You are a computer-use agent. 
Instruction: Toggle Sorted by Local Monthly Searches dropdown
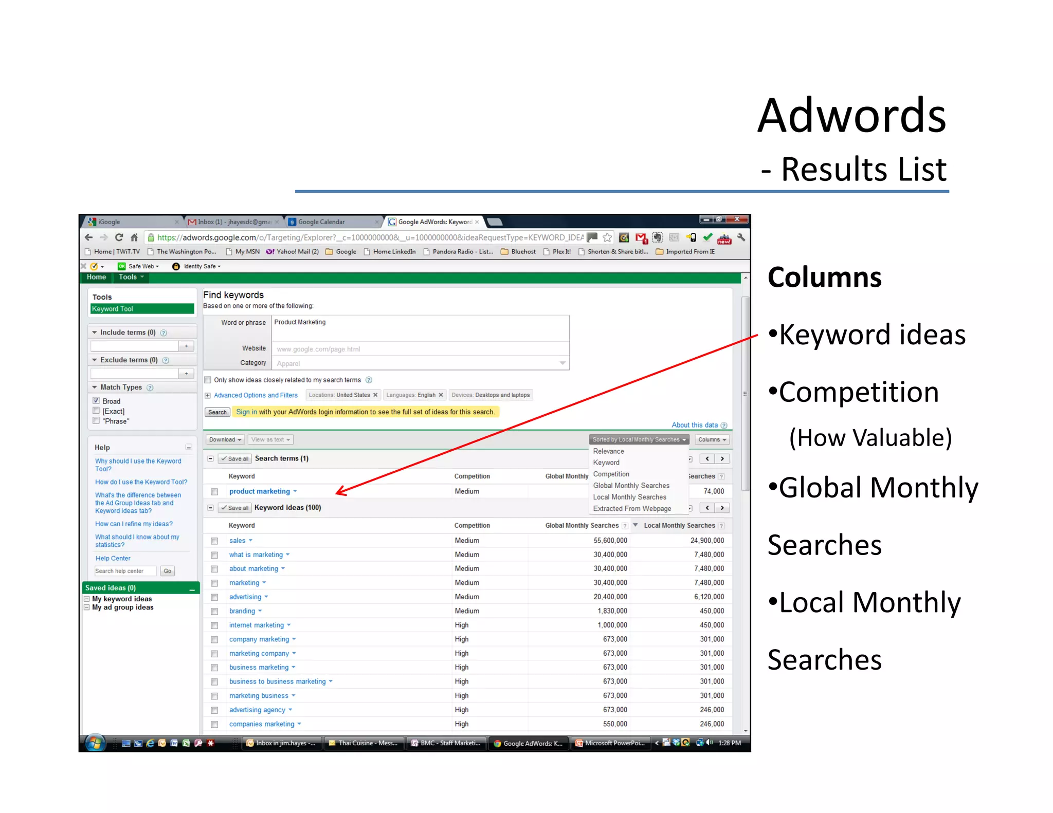click(x=639, y=440)
